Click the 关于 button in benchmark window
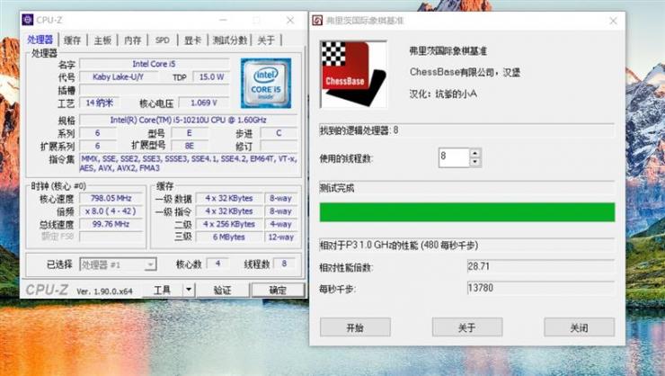This screenshot has height=376, width=665. click(467, 327)
